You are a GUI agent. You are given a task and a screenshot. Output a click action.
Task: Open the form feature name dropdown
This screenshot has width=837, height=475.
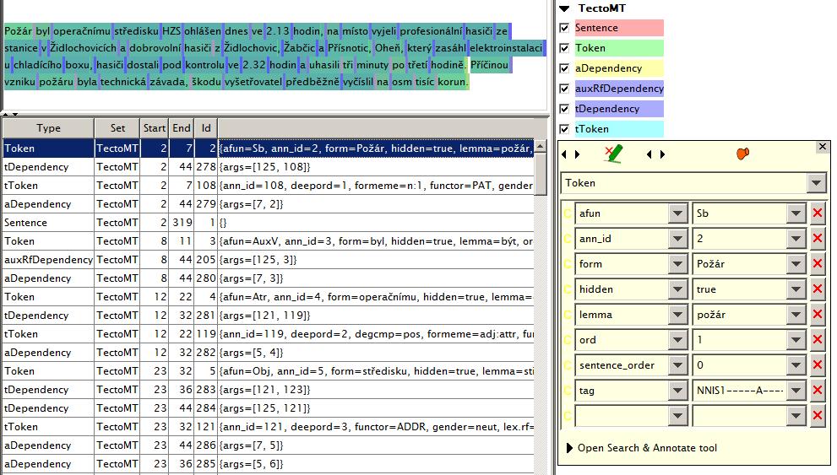click(677, 264)
